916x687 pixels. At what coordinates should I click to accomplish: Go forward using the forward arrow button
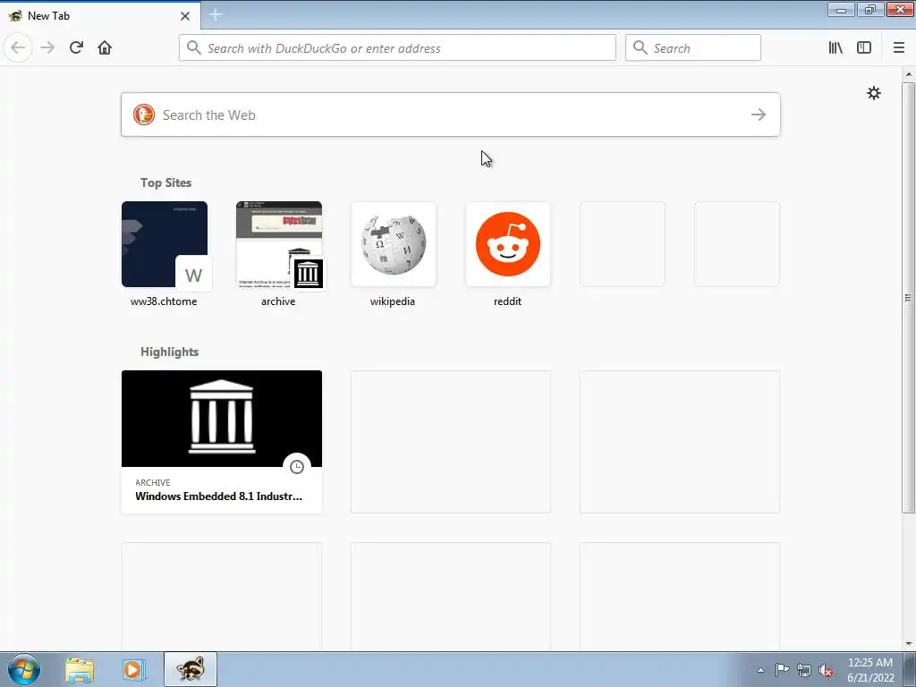[x=47, y=48]
